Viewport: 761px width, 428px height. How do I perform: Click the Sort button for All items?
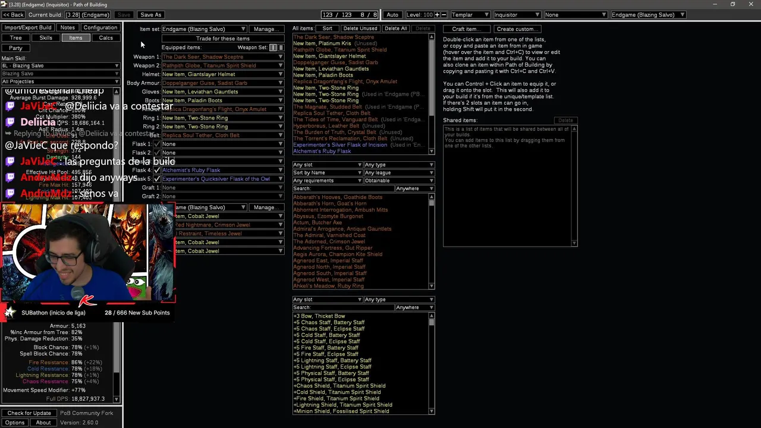coord(328,29)
